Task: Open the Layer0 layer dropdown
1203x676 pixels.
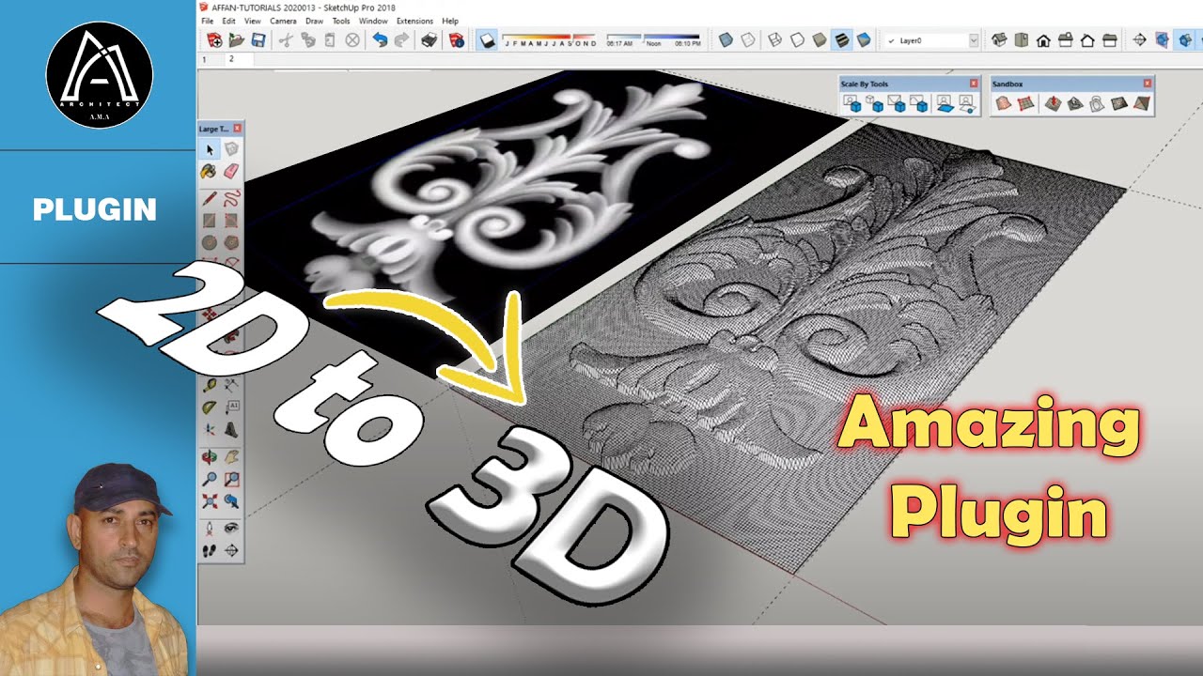Action: click(931, 40)
